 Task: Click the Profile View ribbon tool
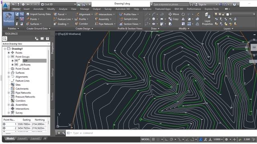(x=129, y=14)
